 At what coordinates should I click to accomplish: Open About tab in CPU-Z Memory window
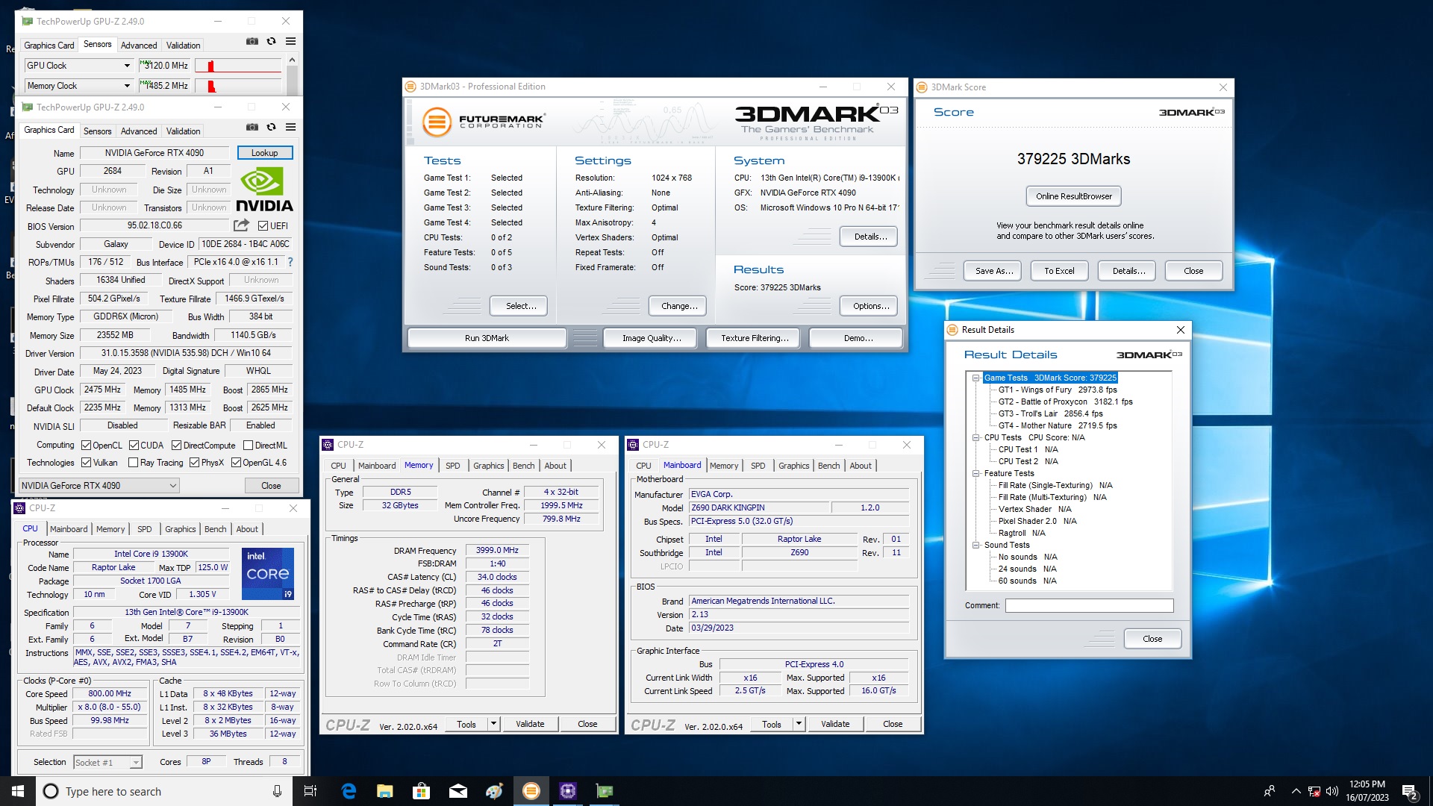(555, 465)
